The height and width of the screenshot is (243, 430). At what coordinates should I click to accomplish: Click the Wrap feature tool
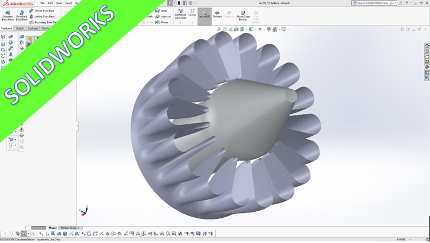(x=161, y=10)
